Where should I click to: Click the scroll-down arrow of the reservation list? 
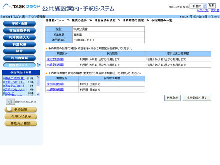pyautogui.click(x=38, y=94)
